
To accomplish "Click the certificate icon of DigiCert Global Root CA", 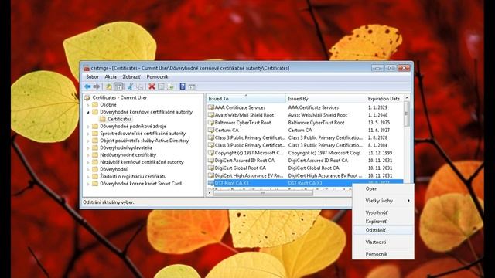I will pos(211,168).
